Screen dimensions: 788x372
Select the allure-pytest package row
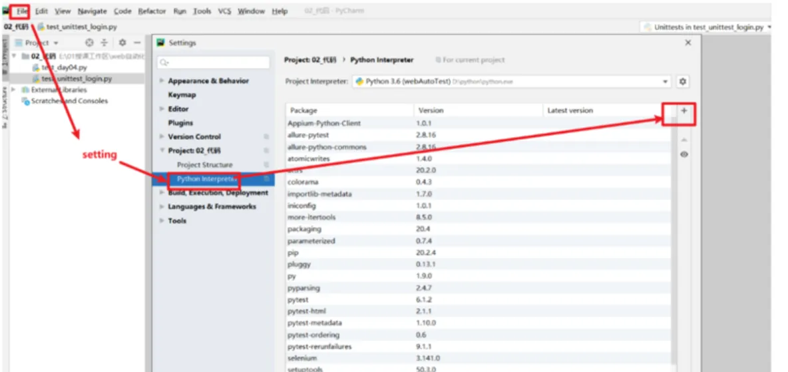click(x=479, y=135)
